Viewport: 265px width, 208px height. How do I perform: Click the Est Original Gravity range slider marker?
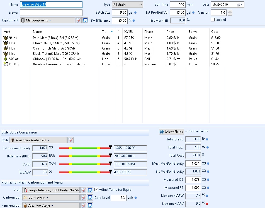pos(110,147)
